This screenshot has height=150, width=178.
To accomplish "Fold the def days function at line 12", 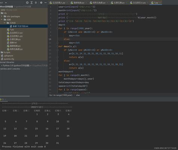I will pyautogui.click(x=58, y=46).
